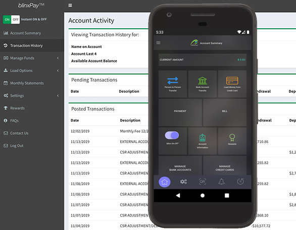Click the hamburger menu icon in web header
Viewport: 296px width, 230px height.
point(70,6)
